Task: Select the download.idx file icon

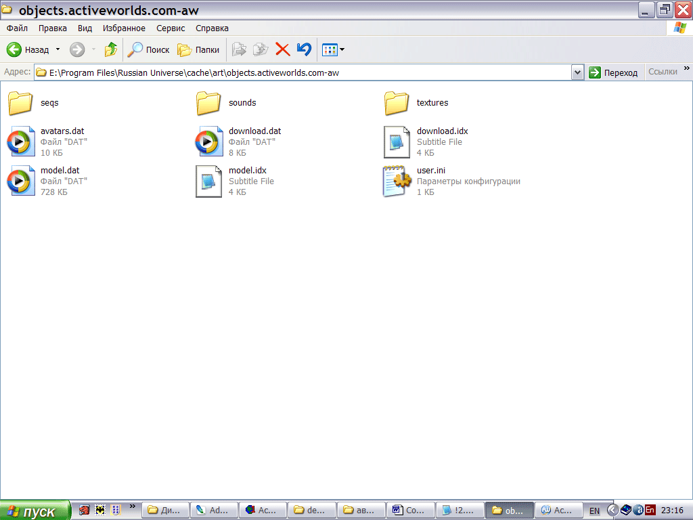Action: [x=397, y=142]
